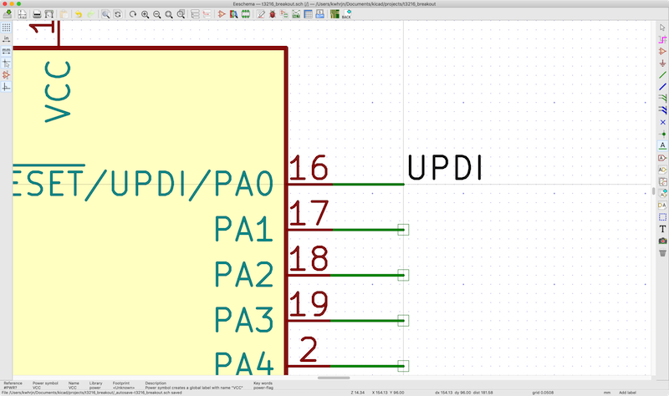Toggle horizontal and vertical wire constraint
The height and width of the screenshot is (396, 669).
pyautogui.click(x=6, y=88)
